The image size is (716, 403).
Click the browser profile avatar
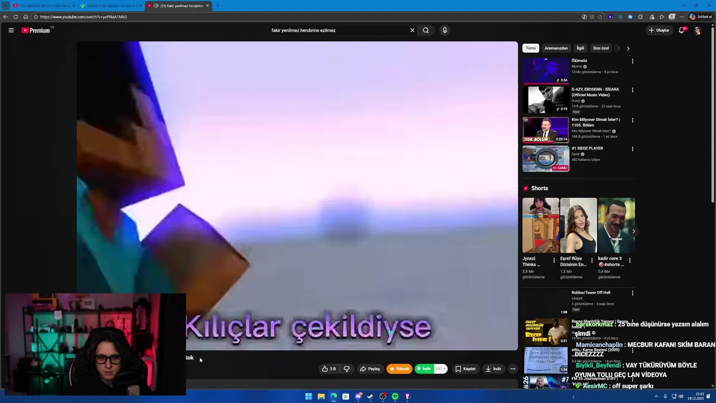672,17
